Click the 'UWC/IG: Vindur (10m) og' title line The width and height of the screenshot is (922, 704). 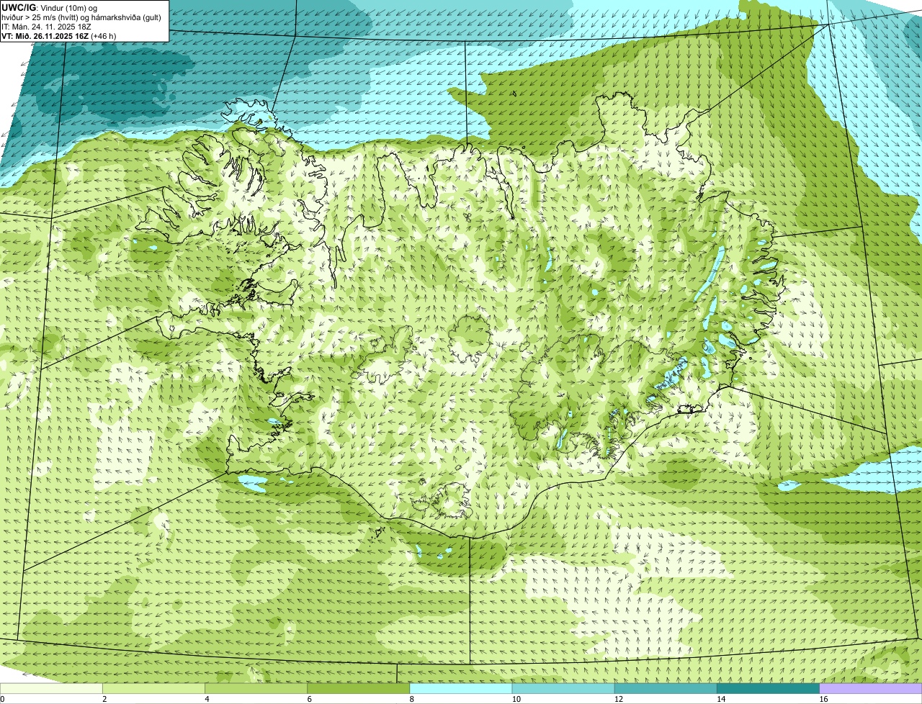pyautogui.click(x=50, y=8)
